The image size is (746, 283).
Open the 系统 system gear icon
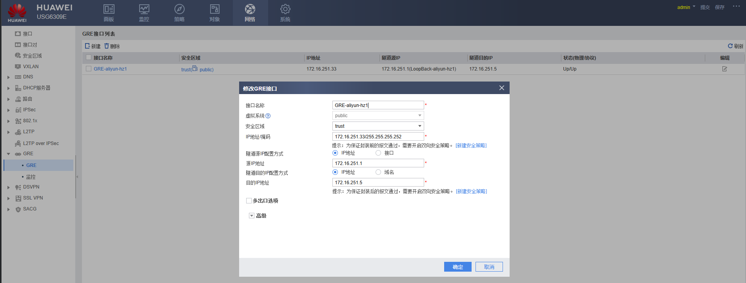coord(285,9)
